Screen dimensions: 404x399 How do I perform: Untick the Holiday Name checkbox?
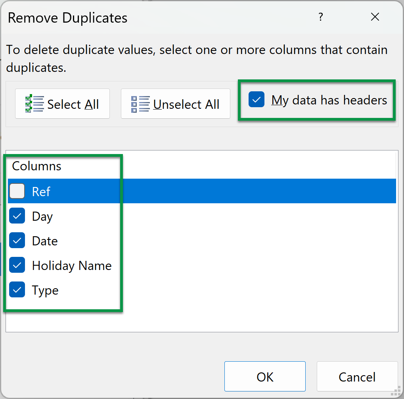click(17, 266)
